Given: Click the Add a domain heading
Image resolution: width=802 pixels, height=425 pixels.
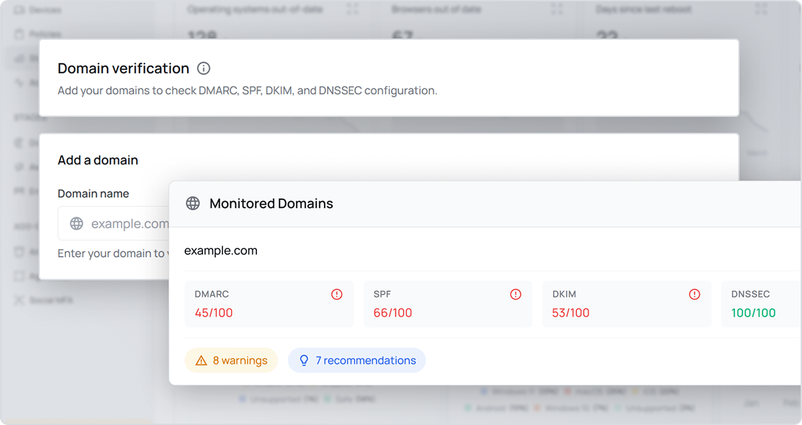Looking at the screenshot, I should click(98, 160).
